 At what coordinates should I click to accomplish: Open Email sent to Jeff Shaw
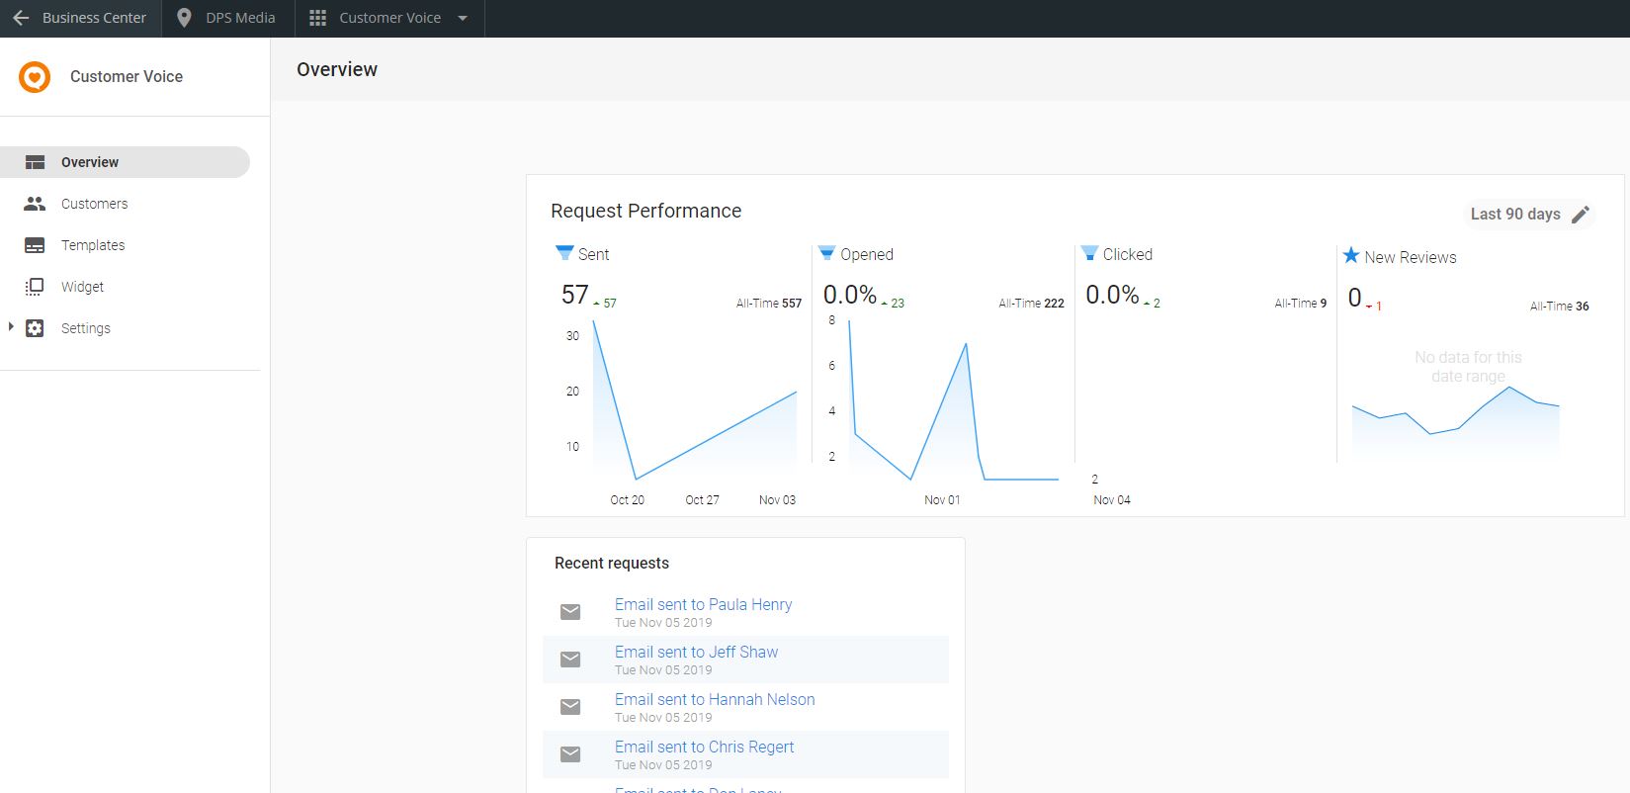coord(696,653)
